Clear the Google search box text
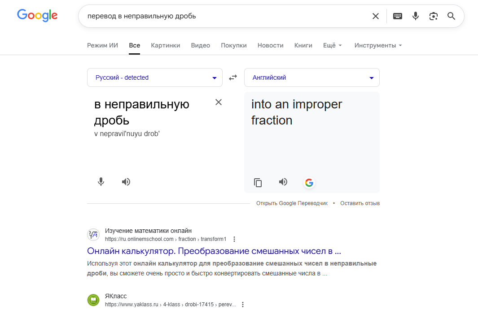Viewport: 478px width, 309px height. pyautogui.click(x=376, y=16)
